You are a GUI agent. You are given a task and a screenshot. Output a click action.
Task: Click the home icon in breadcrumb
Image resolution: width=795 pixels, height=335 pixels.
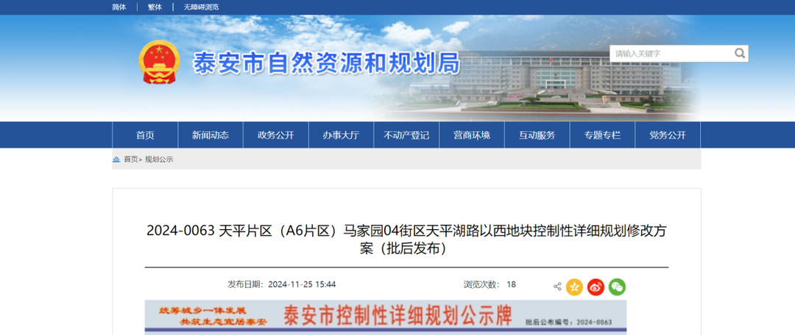[116, 159]
